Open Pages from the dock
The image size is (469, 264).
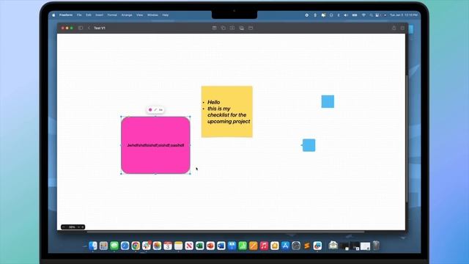(254, 246)
